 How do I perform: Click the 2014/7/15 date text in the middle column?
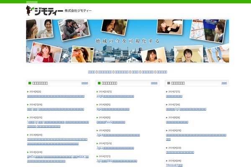point(105,143)
